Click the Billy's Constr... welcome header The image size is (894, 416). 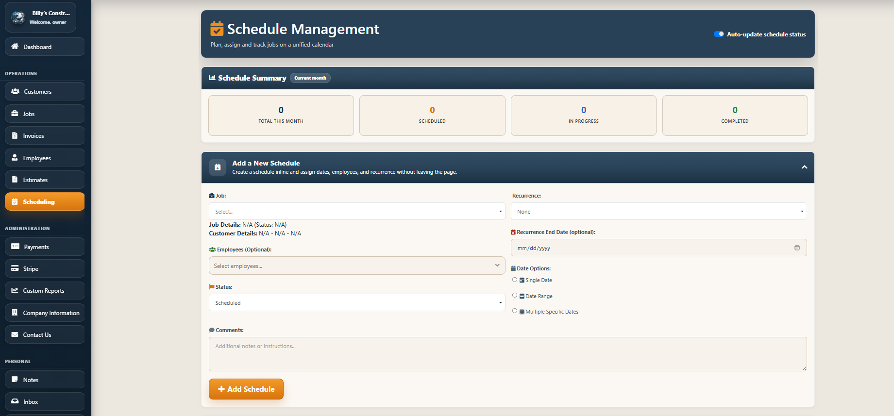point(41,17)
